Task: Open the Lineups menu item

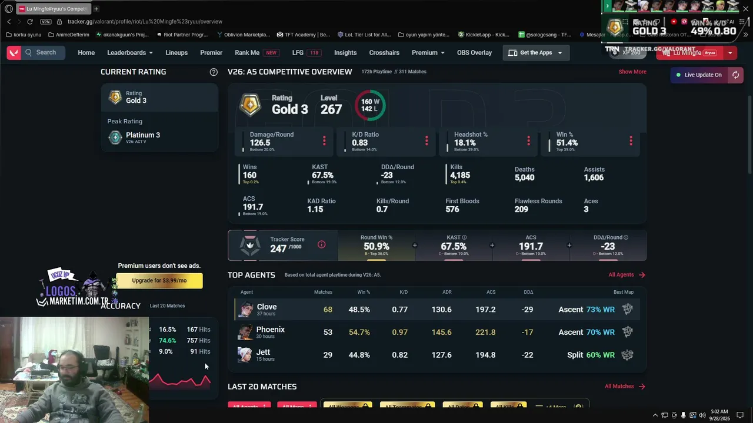Action: pyautogui.click(x=176, y=53)
